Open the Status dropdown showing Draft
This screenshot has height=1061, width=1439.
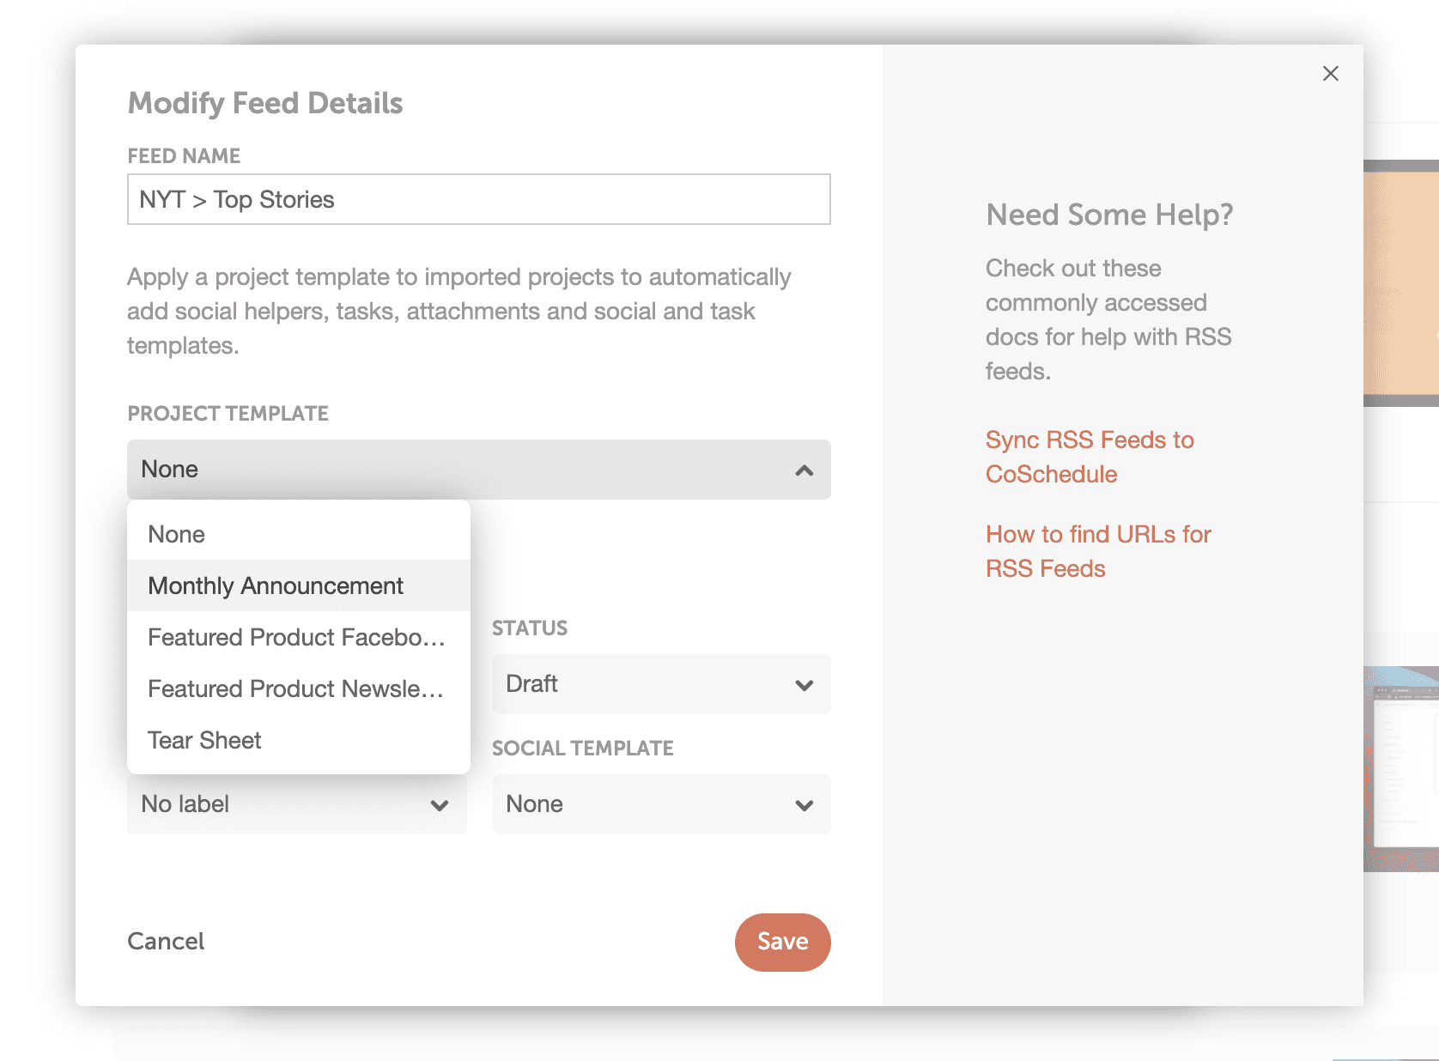coord(660,684)
